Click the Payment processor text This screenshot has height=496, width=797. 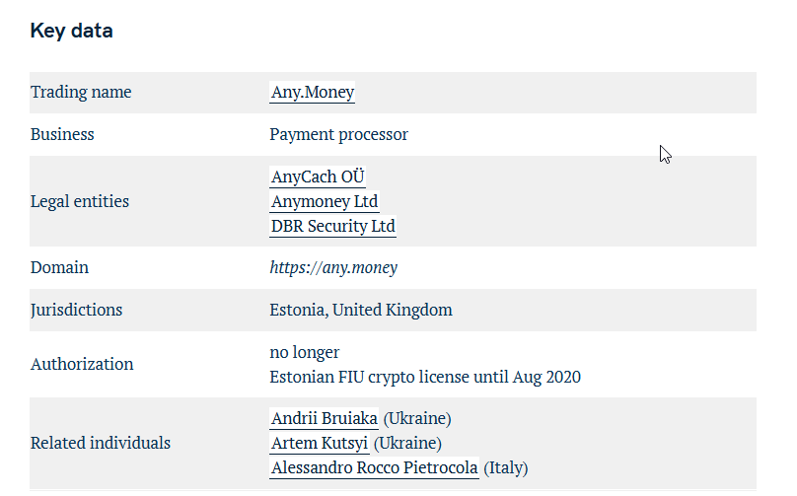338,135
